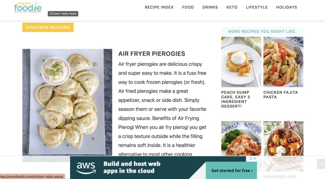
Task: Open the ad info icon
Action: coord(251,158)
